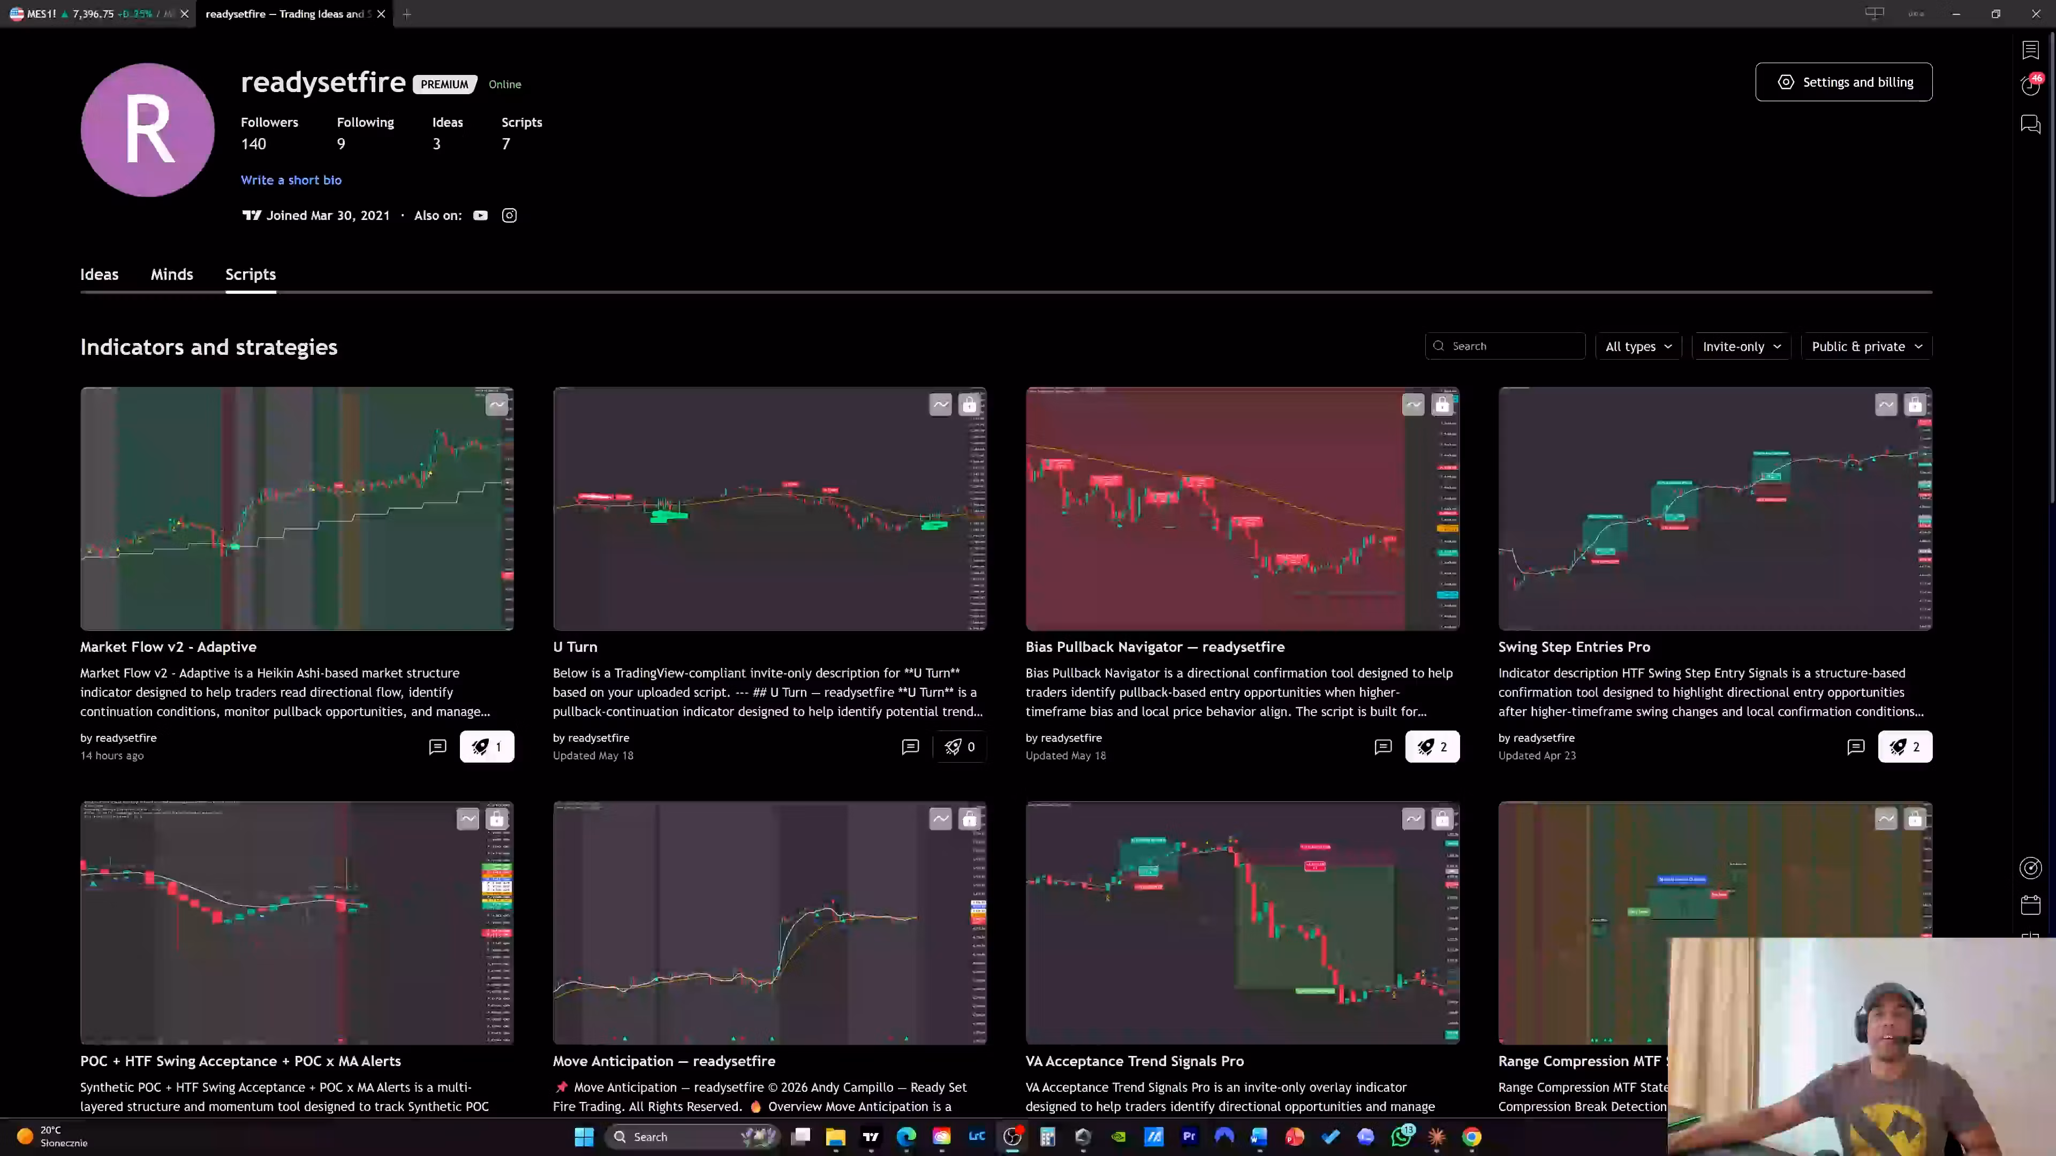The image size is (2056, 1156).
Task: Click the indicator type icon on U Turn thumbnail
Action: click(940, 405)
